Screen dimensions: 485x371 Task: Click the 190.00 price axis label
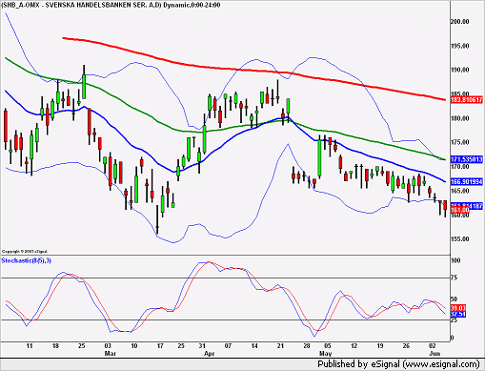[x=459, y=70]
